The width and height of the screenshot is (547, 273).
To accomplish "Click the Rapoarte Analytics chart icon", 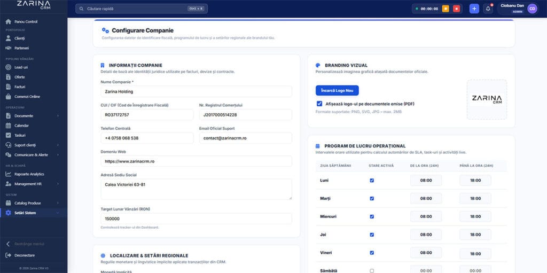I will coord(9,174).
